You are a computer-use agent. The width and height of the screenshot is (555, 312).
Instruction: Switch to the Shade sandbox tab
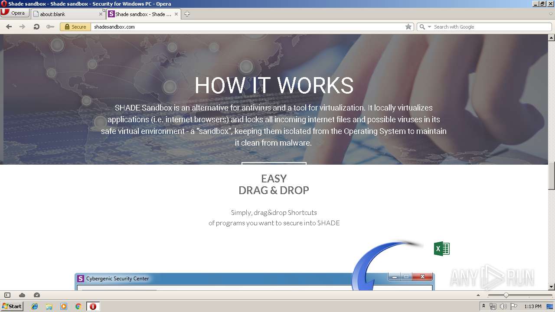144,14
